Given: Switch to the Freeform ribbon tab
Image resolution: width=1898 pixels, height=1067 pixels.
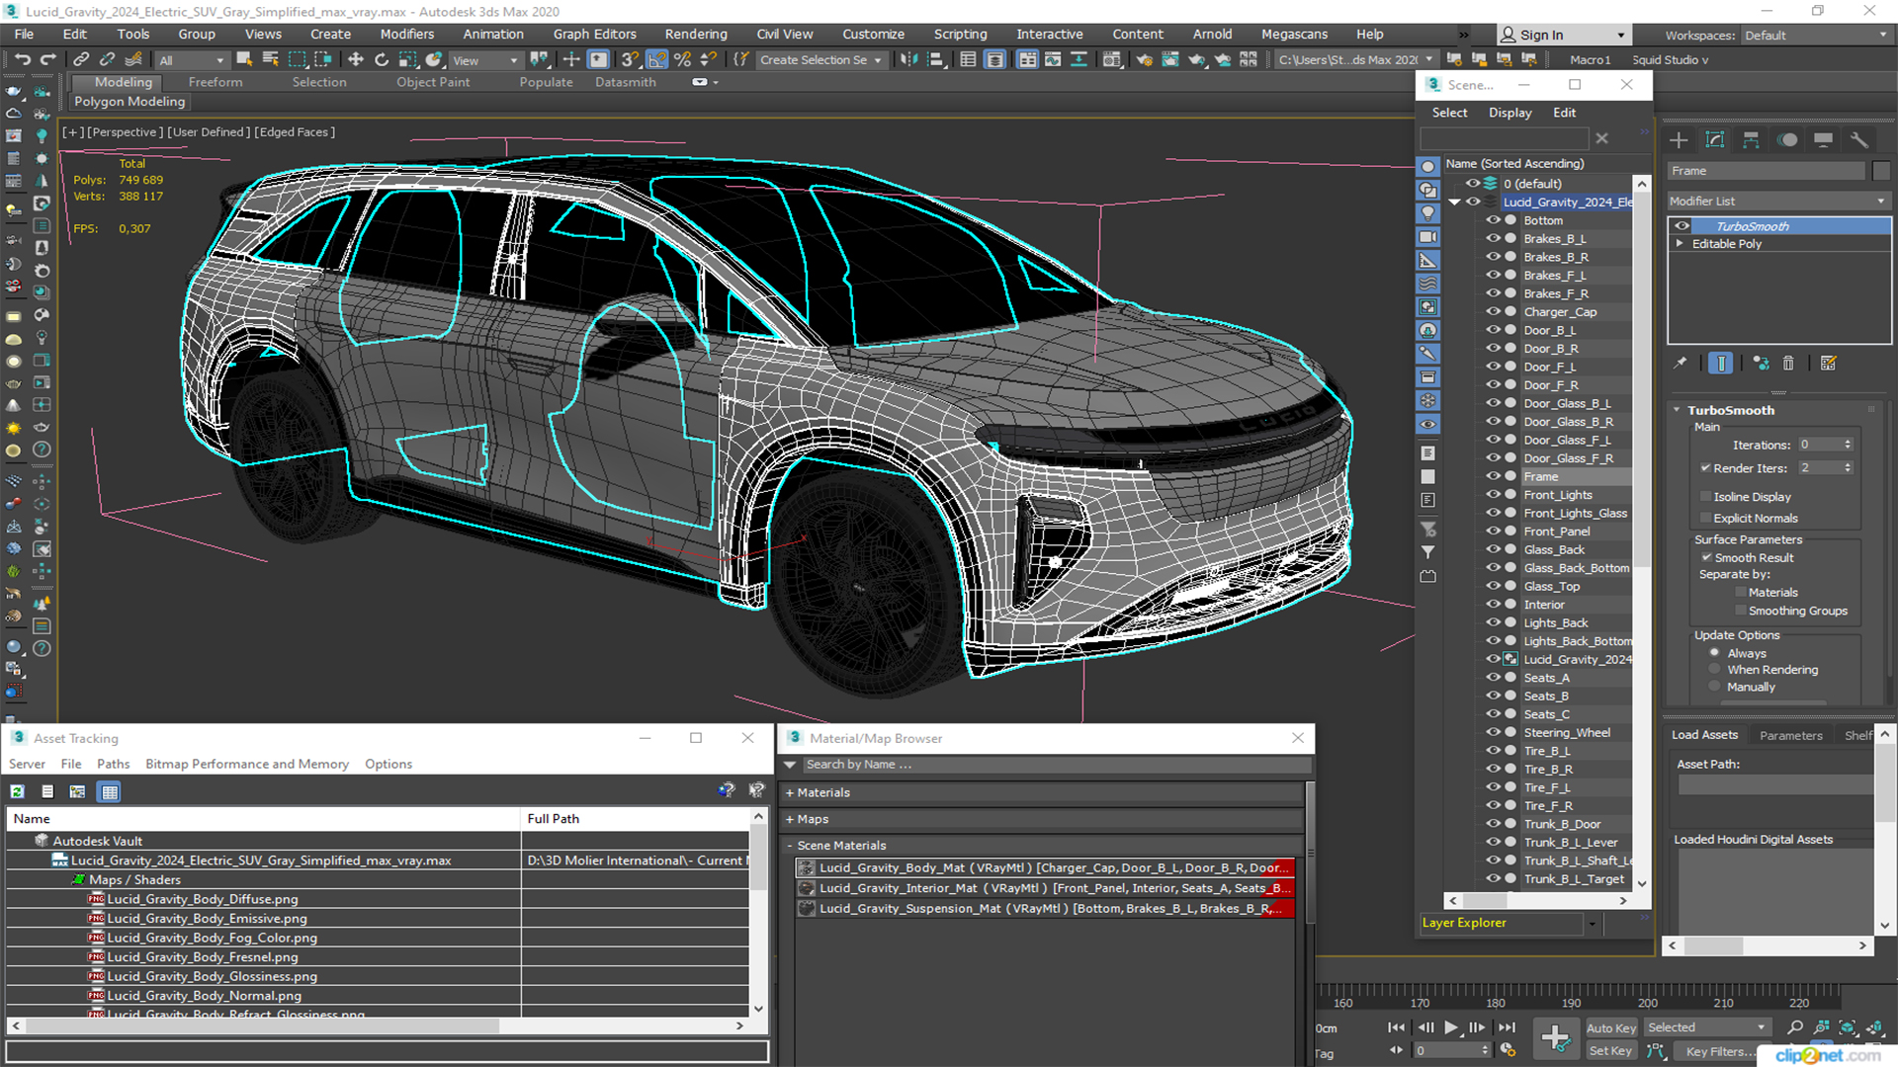Looking at the screenshot, I should (x=216, y=82).
